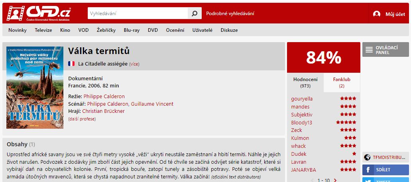The image size is (411, 182).
Task: Click the 84% rating box
Action: pyautogui.click(x=324, y=58)
